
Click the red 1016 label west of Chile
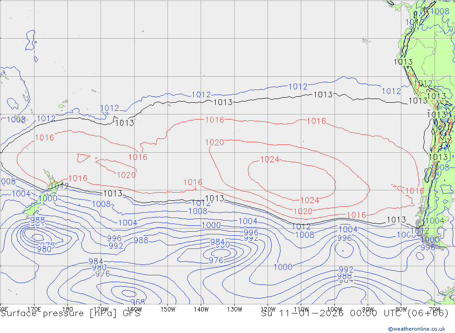(415, 191)
